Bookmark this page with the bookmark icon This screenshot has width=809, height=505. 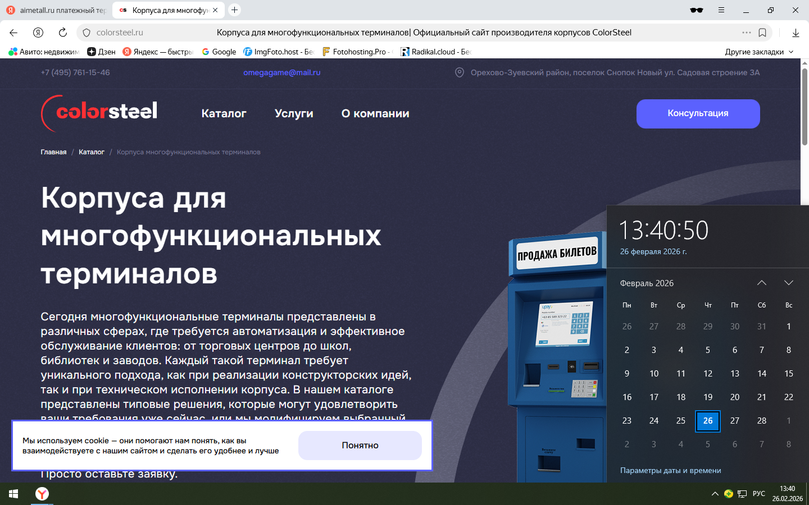click(762, 33)
